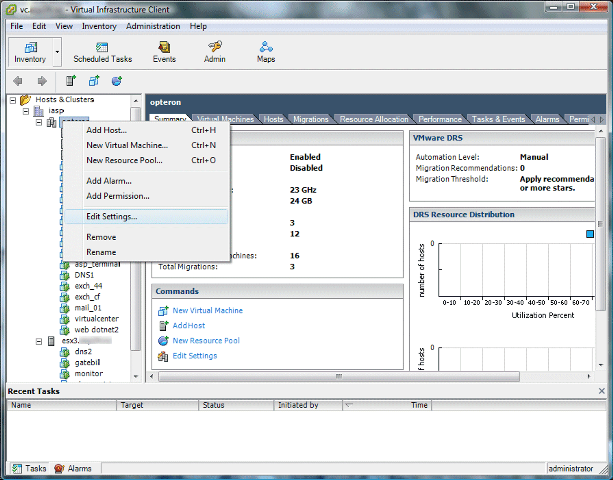Click the Edit Settings link in Commands

click(x=195, y=356)
